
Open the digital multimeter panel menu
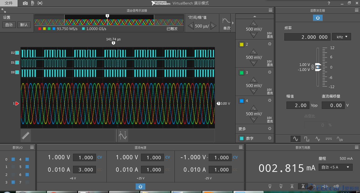[x=356, y=147]
